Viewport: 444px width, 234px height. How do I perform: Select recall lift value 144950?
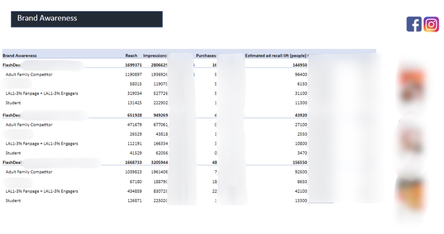[x=300, y=65]
